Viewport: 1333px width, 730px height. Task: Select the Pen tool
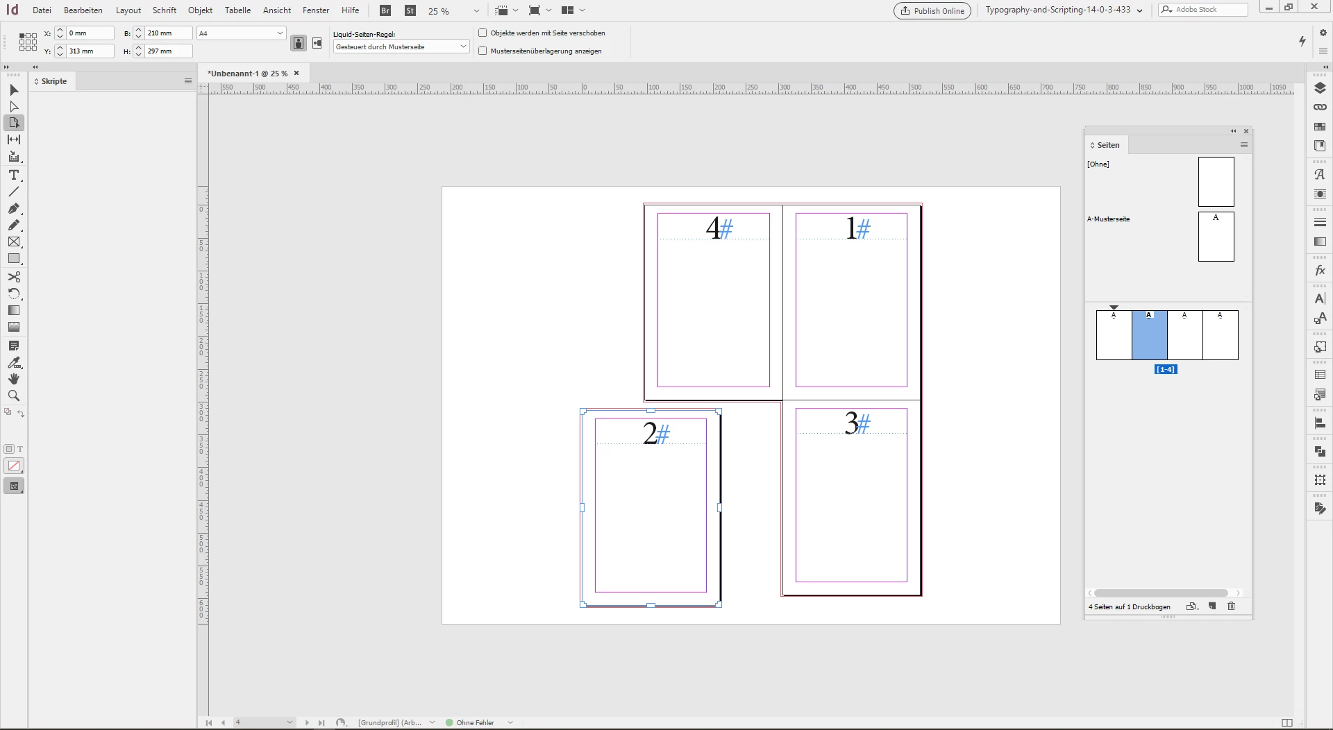14,208
